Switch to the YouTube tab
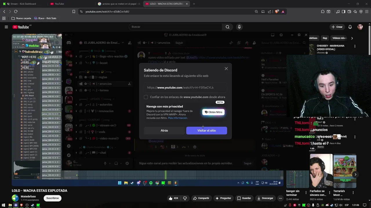This screenshot has height=208, width=371. pos(71,4)
